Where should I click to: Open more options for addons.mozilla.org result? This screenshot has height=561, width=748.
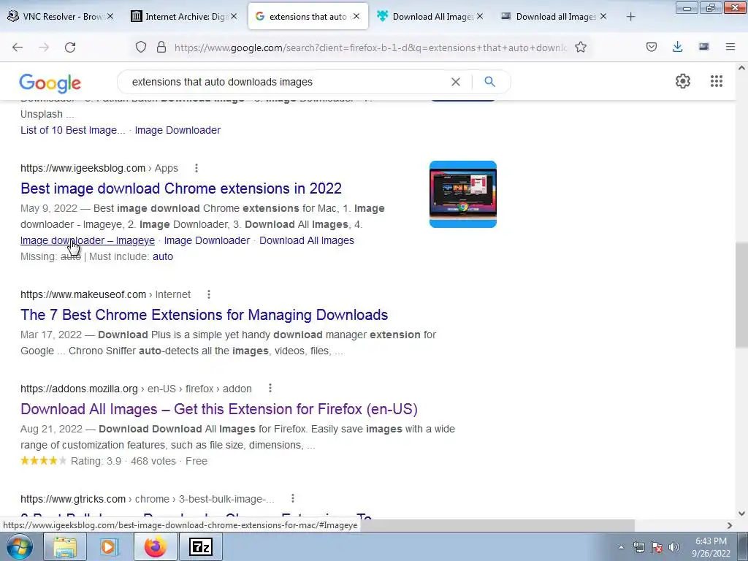(270, 389)
